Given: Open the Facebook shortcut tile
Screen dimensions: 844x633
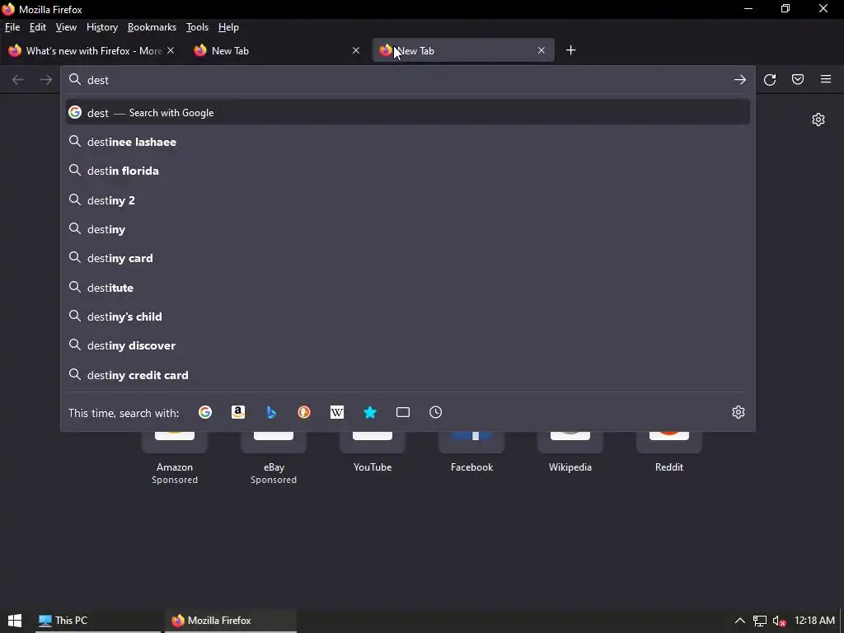Looking at the screenshot, I should click(x=471, y=453).
